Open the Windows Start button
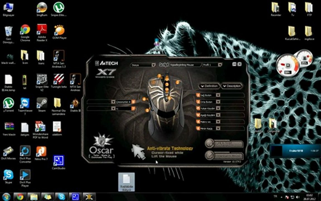 point(6,197)
